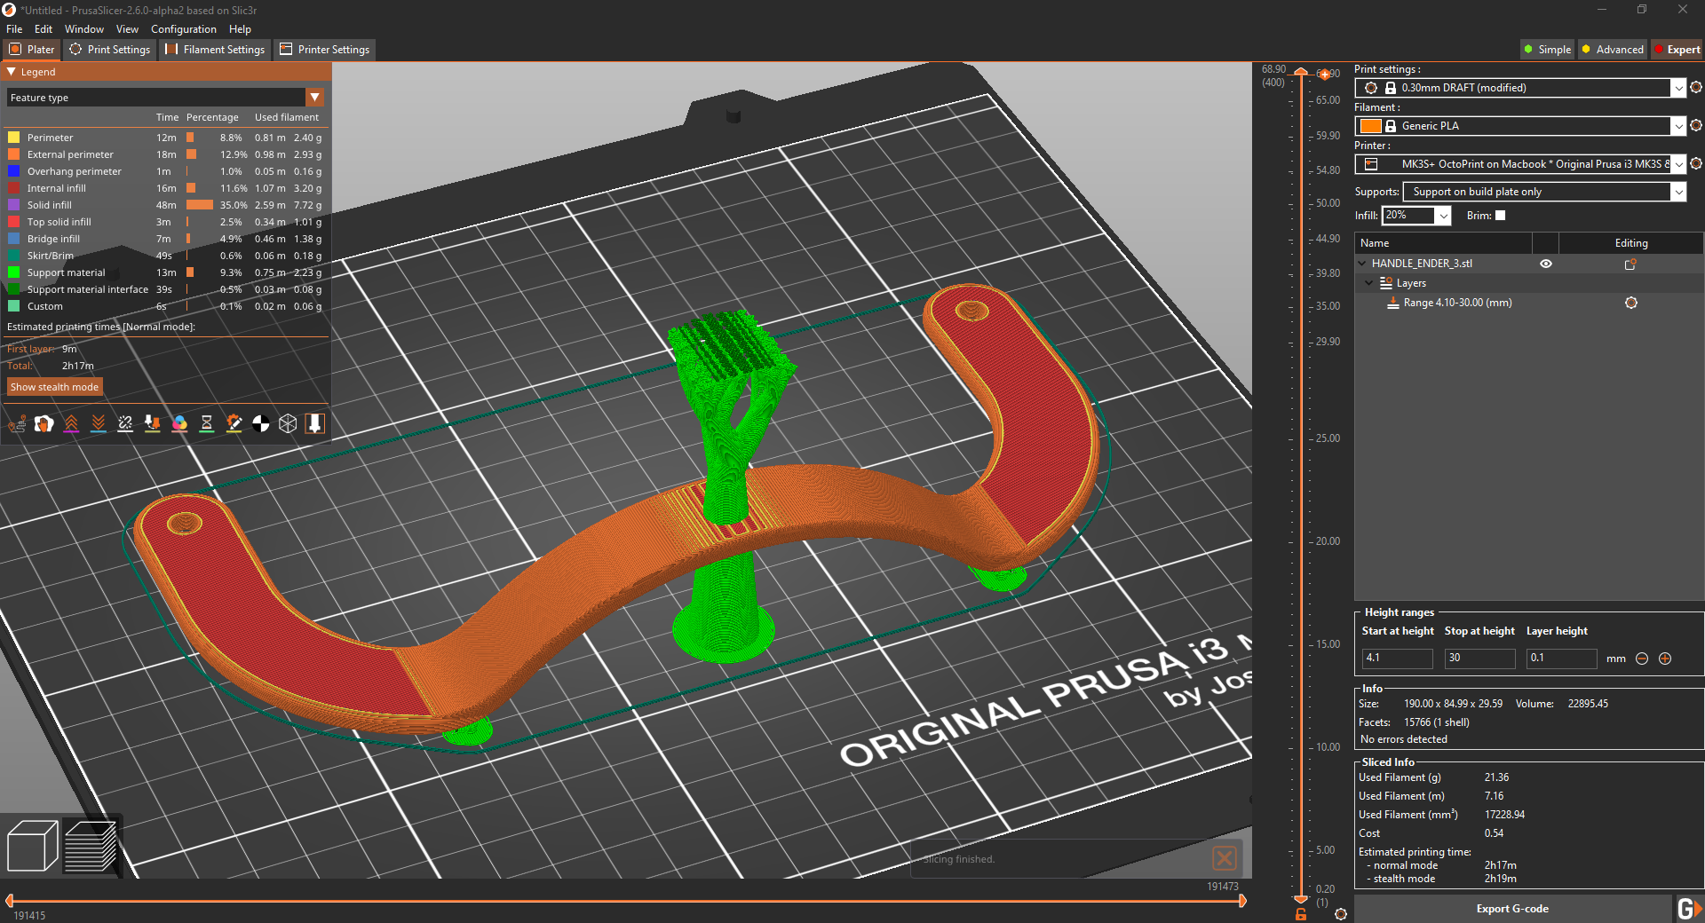Switch to Advanced mode
The width and height of the screenshot is (1705, 923).
(1612, 49)
